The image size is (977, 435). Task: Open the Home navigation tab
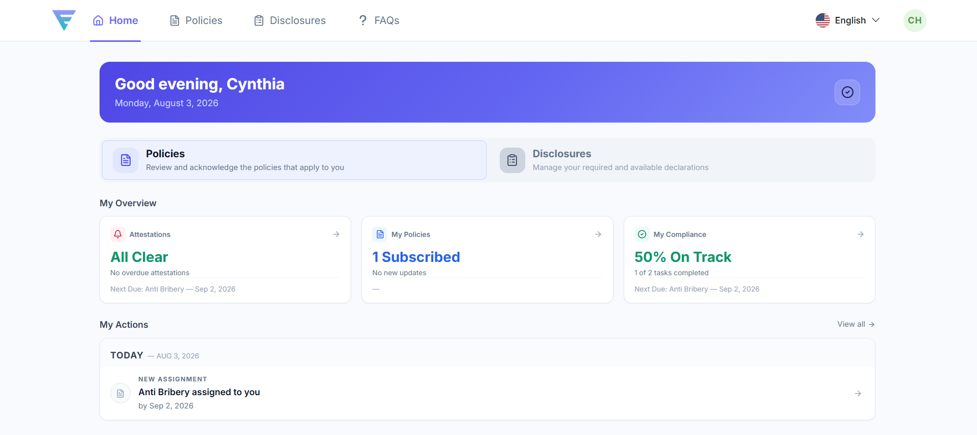click(x=115, y=20)
